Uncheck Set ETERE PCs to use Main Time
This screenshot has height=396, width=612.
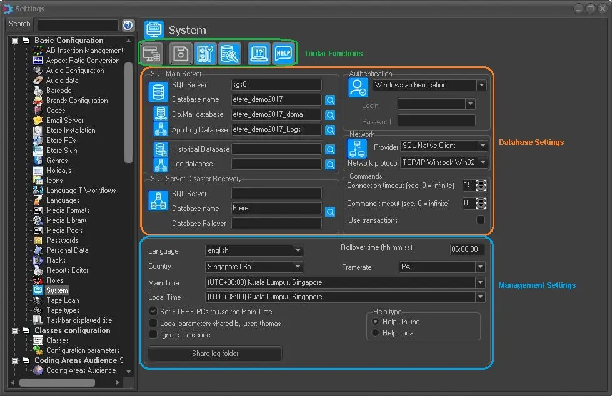tap(153, 311)
